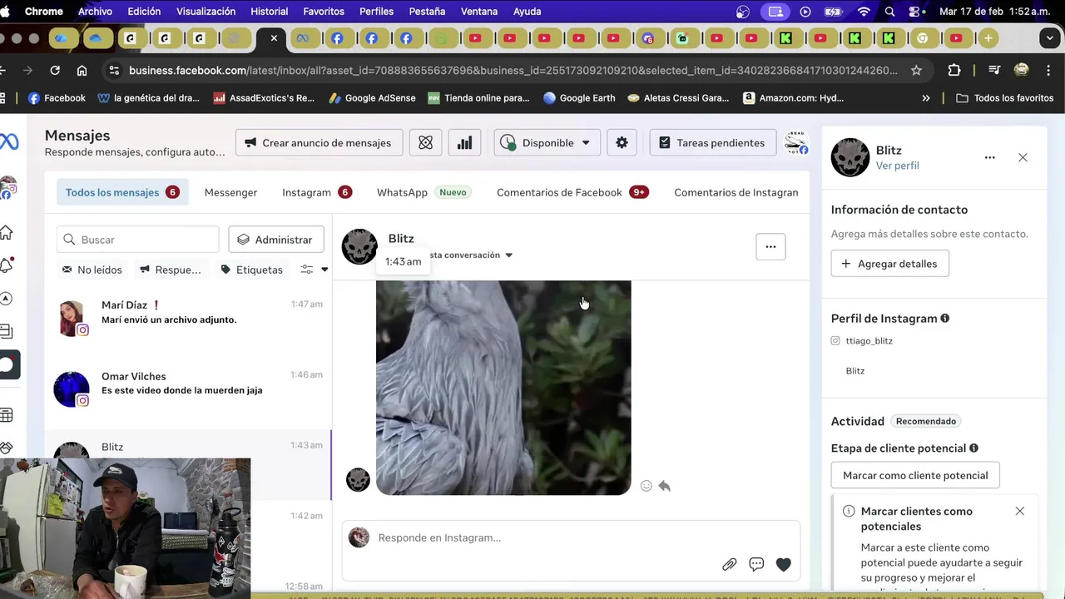Open Marí Díaz conversation
1065x599 pixels.
pos(188,319)
